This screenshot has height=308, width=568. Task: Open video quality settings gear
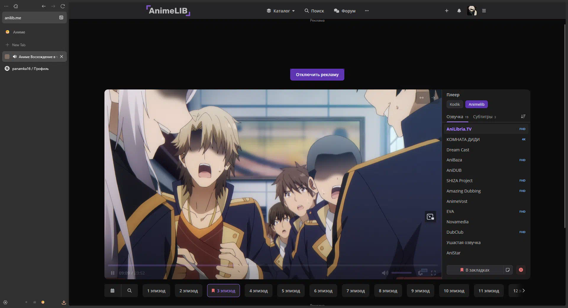(x=420, y=273)
